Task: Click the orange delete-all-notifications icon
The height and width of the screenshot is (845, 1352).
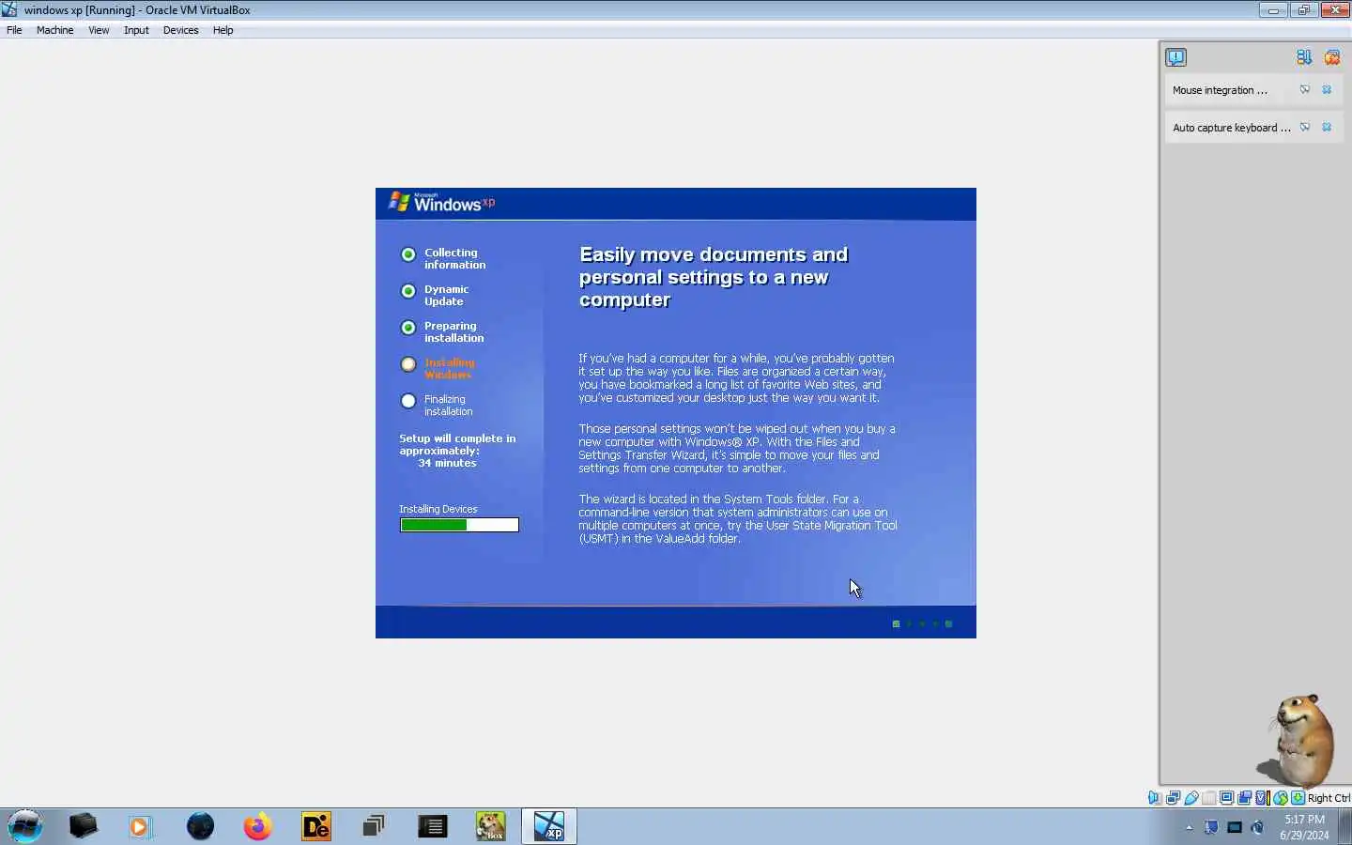Action: (1331, 57)
